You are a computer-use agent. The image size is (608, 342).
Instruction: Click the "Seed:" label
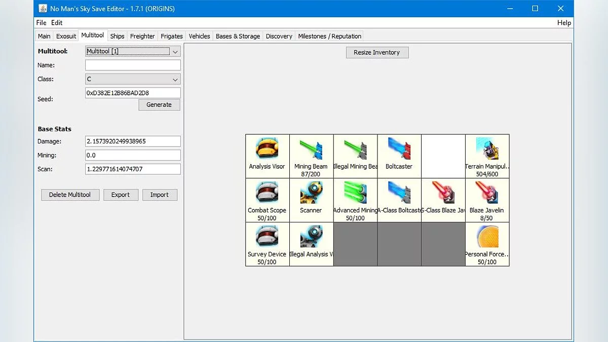click(45, 99)
